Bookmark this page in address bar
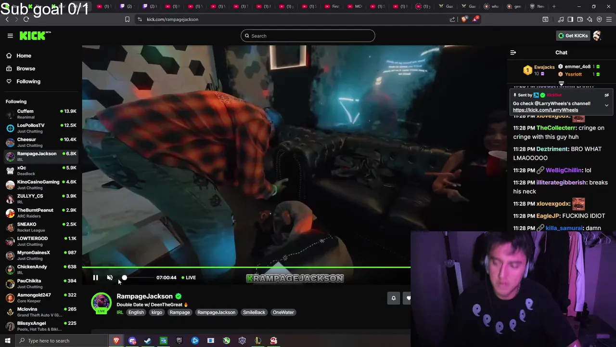616x347 pixels. [x=127, y=19]
